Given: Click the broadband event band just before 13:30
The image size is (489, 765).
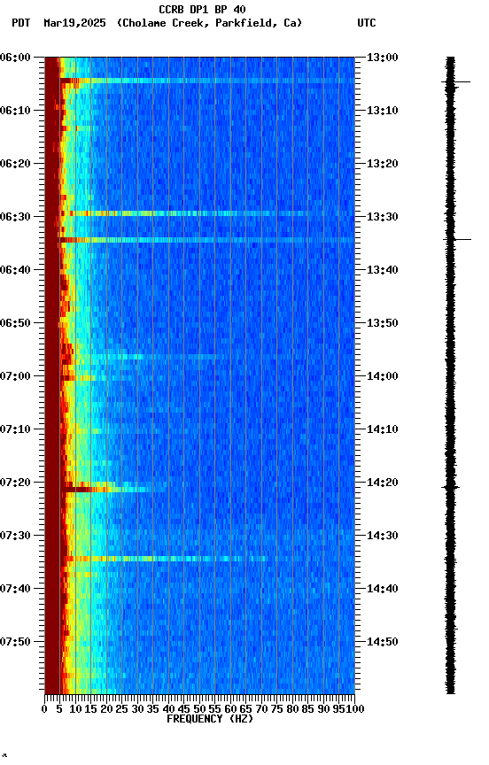Looking at the screenshot, I should click(207, 213).
